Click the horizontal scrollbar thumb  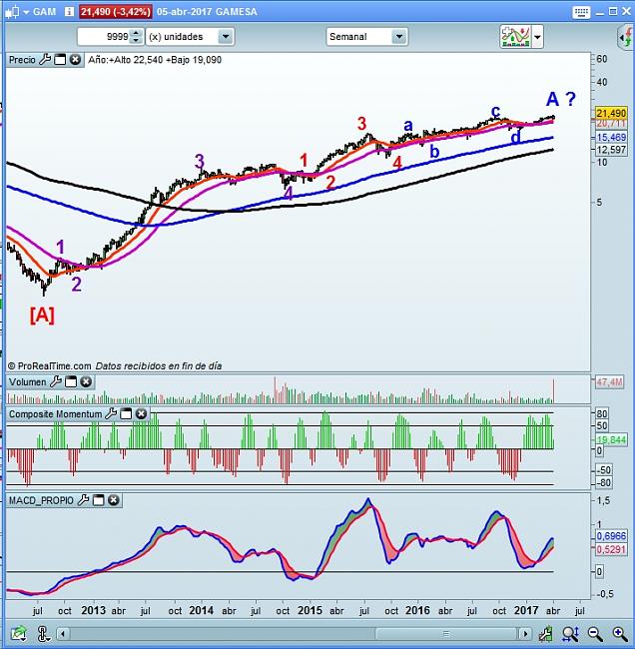click(446, 634)
